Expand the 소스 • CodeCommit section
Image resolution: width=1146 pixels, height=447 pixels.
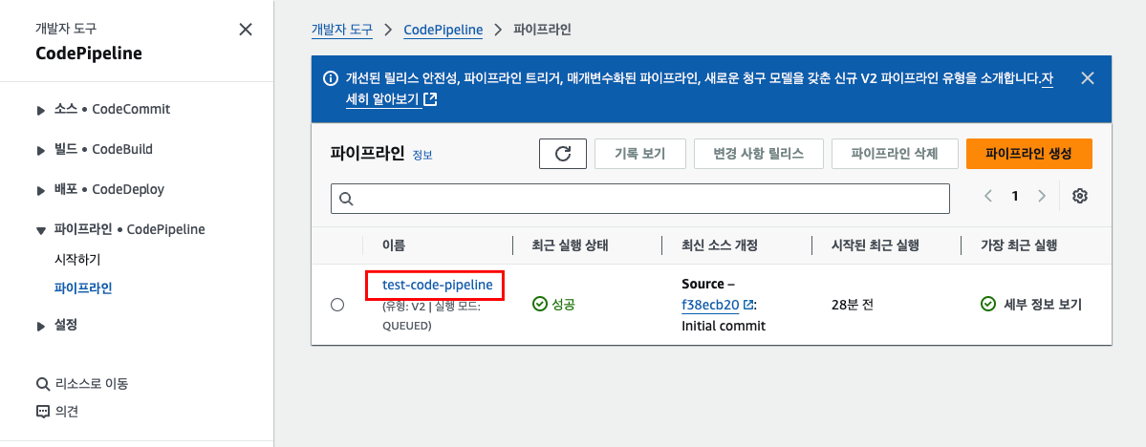click(x=41, y=110)
